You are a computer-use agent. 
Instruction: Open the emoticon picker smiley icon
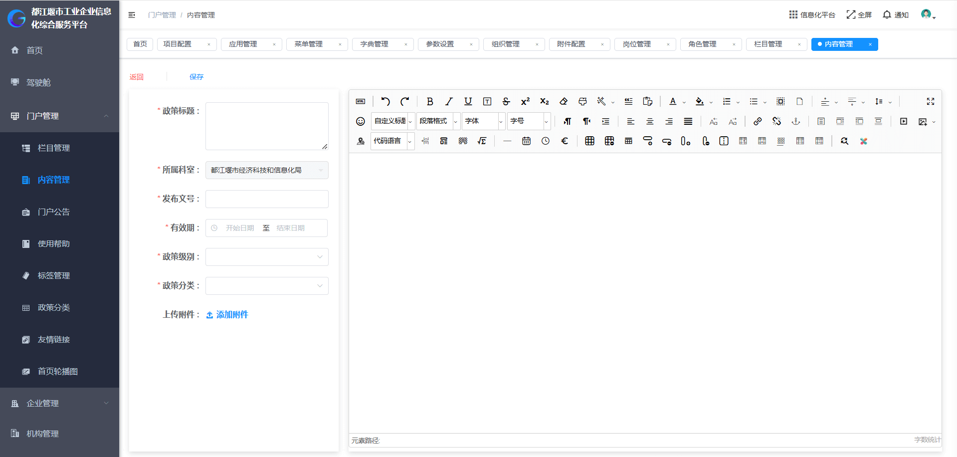(x=361, y=121)
